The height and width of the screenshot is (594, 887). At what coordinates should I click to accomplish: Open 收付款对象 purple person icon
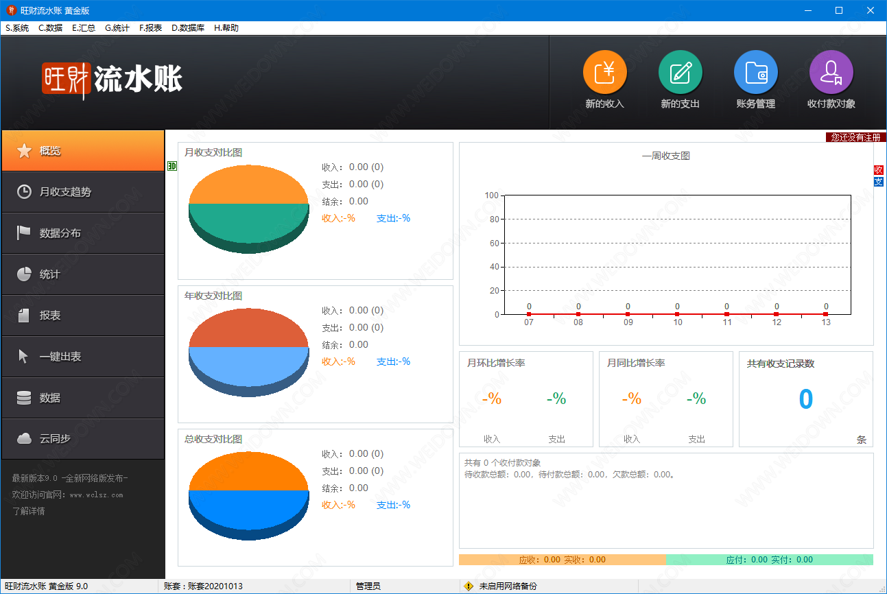(x=831, y=72)
